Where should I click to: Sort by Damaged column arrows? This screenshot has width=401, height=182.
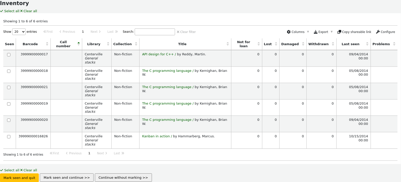click(303, 44)
